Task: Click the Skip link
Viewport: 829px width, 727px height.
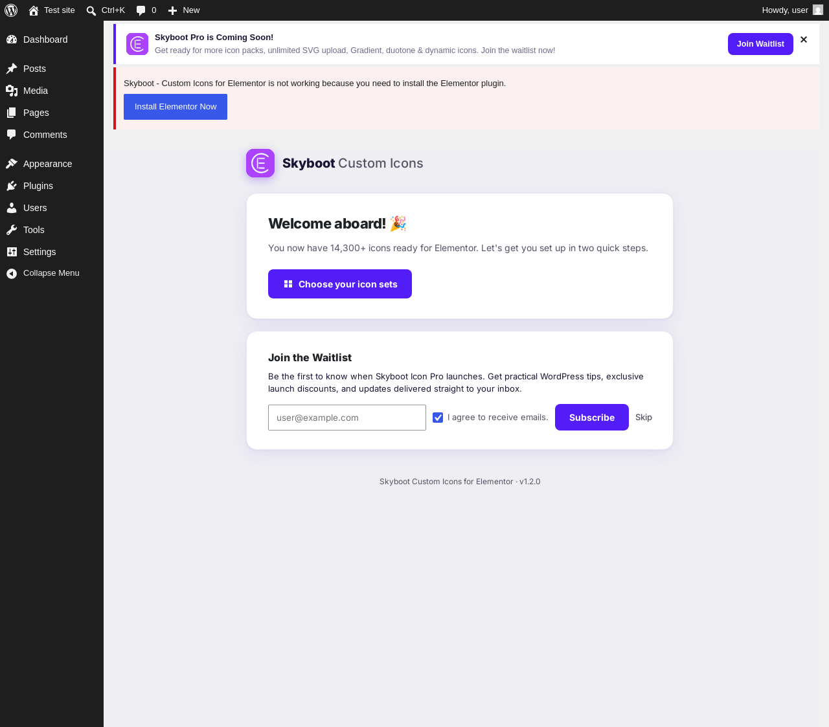Action: click(644, 418)
